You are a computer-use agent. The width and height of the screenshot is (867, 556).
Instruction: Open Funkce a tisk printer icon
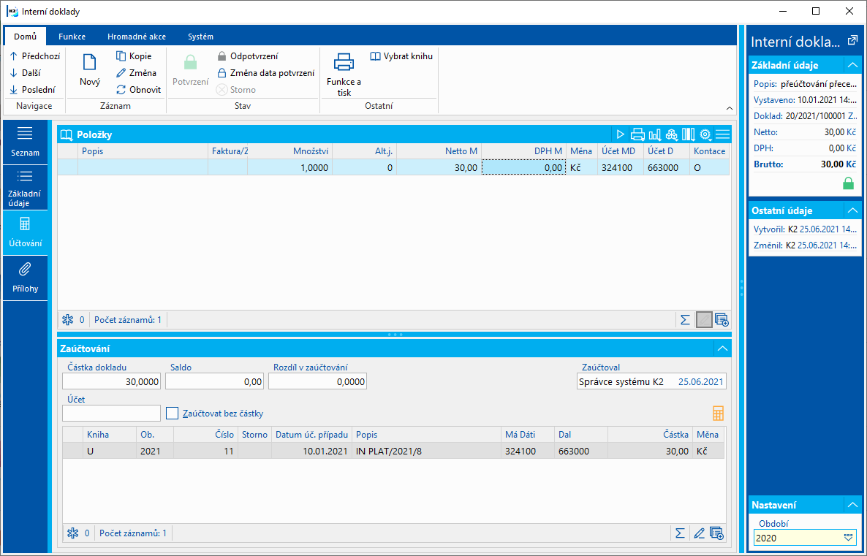pyautogui.click(x=344, y=63)
